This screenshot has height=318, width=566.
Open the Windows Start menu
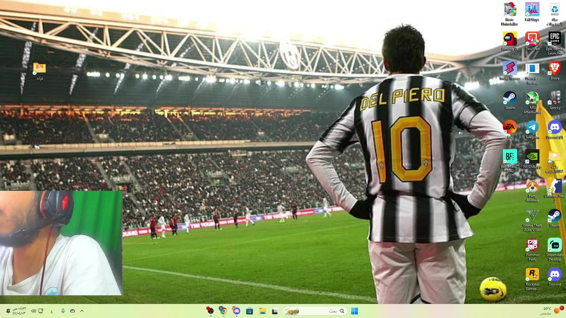354,311
